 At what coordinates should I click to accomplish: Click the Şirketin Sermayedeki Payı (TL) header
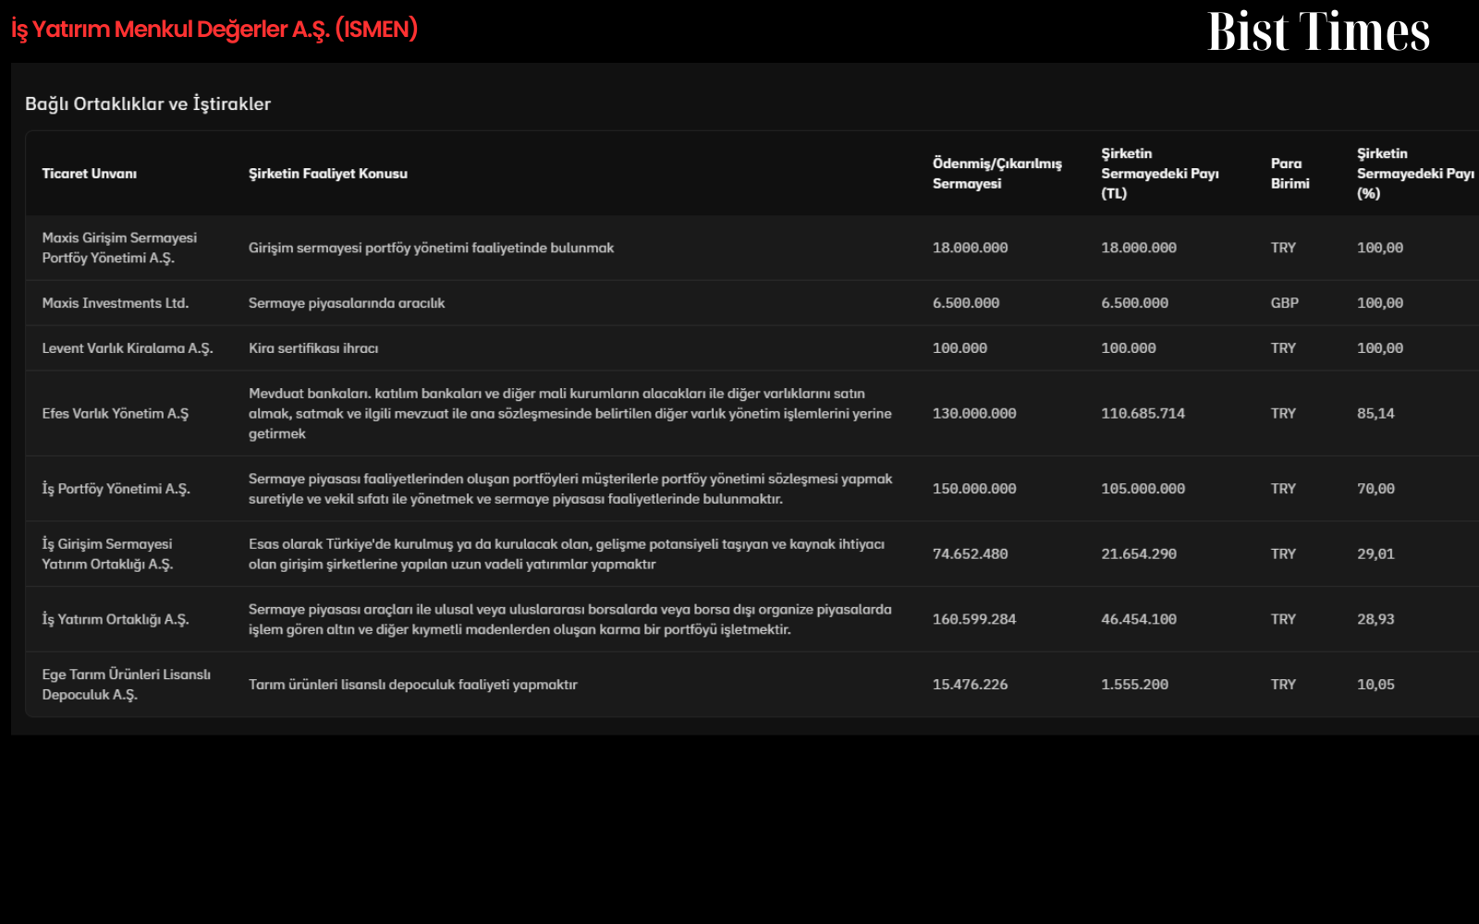coord(1159,174)
